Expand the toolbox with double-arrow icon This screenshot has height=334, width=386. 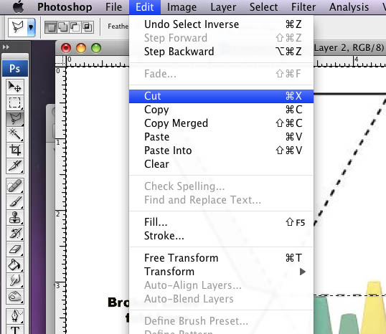(6, 47)
